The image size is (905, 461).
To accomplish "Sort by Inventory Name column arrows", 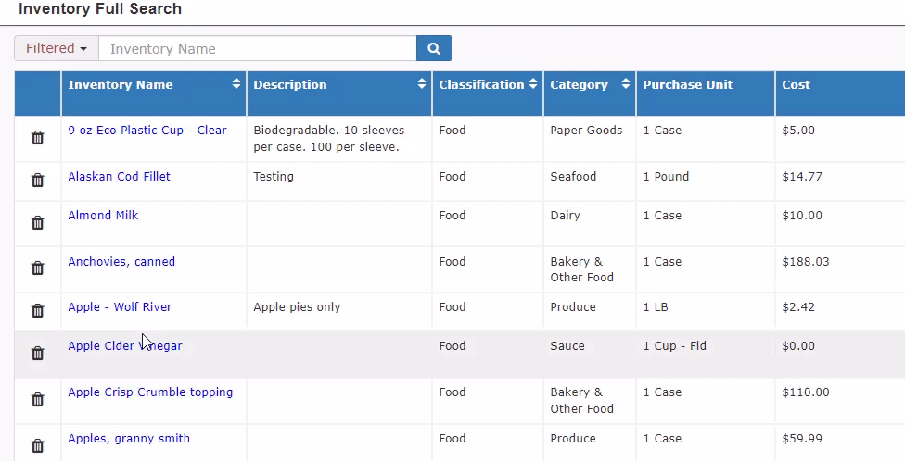I will [236, 84].
